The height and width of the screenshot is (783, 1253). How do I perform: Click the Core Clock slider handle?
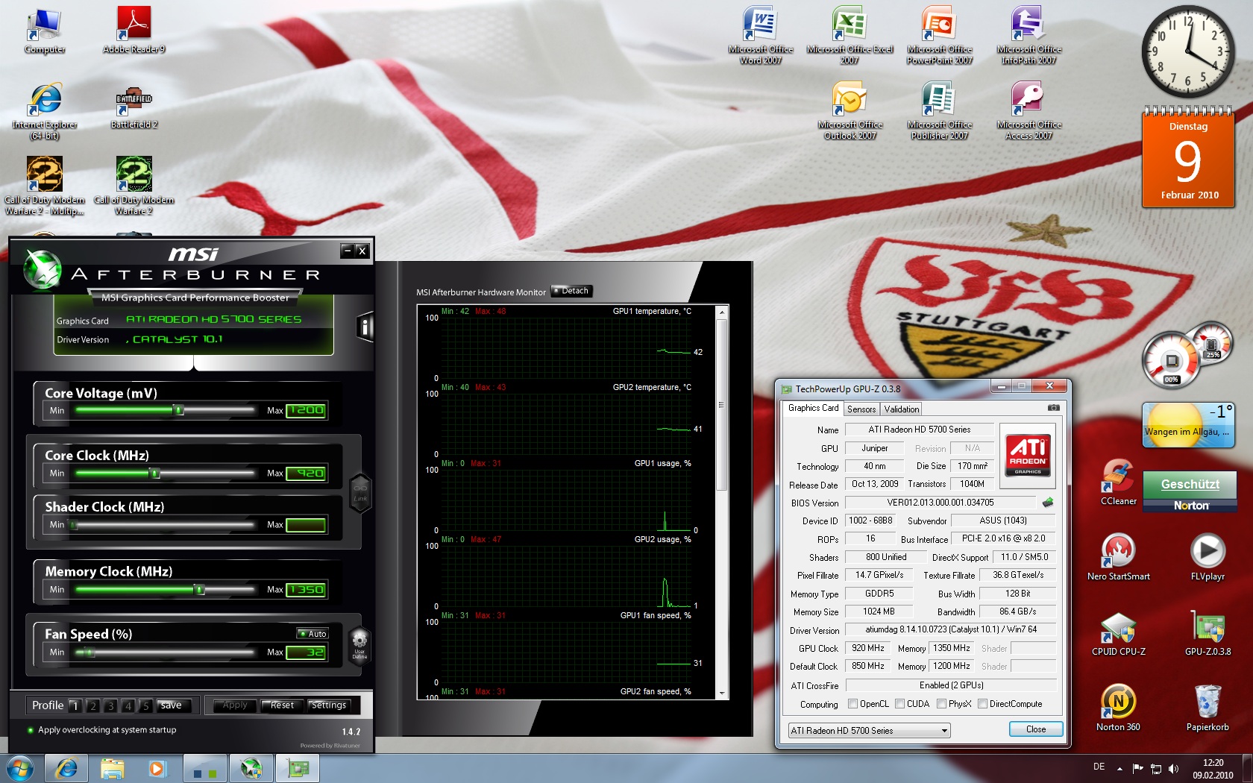tap(154, 474)
